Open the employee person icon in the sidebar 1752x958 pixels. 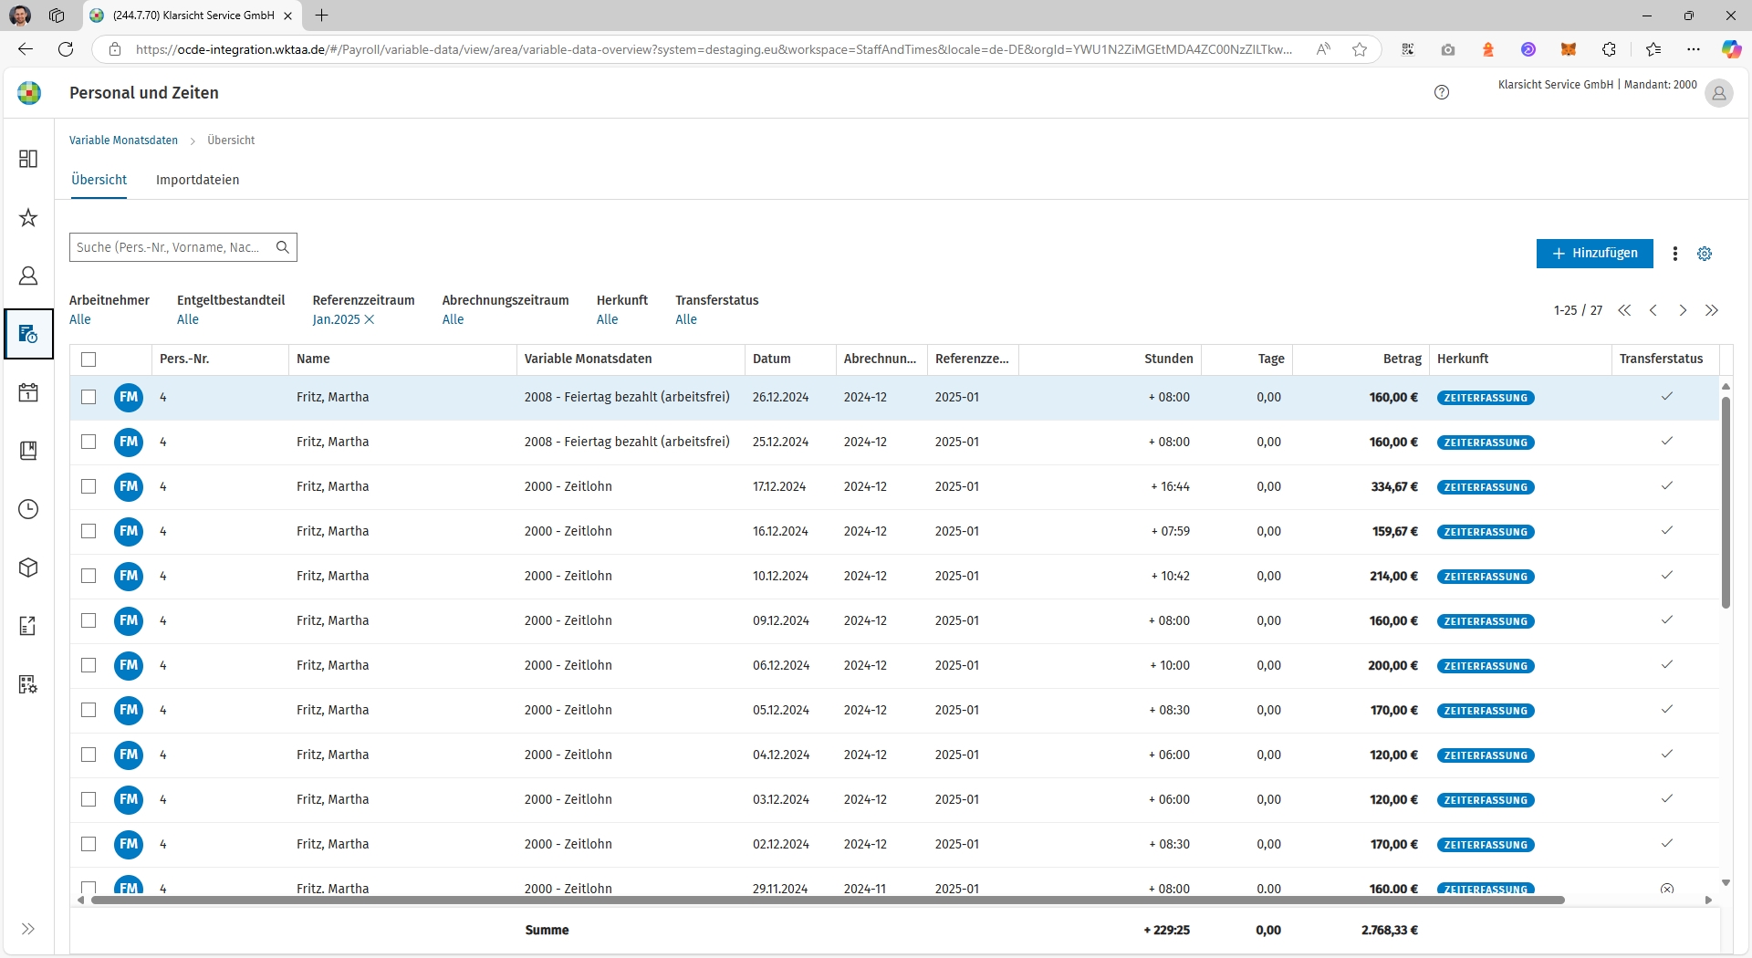(28, 276)
